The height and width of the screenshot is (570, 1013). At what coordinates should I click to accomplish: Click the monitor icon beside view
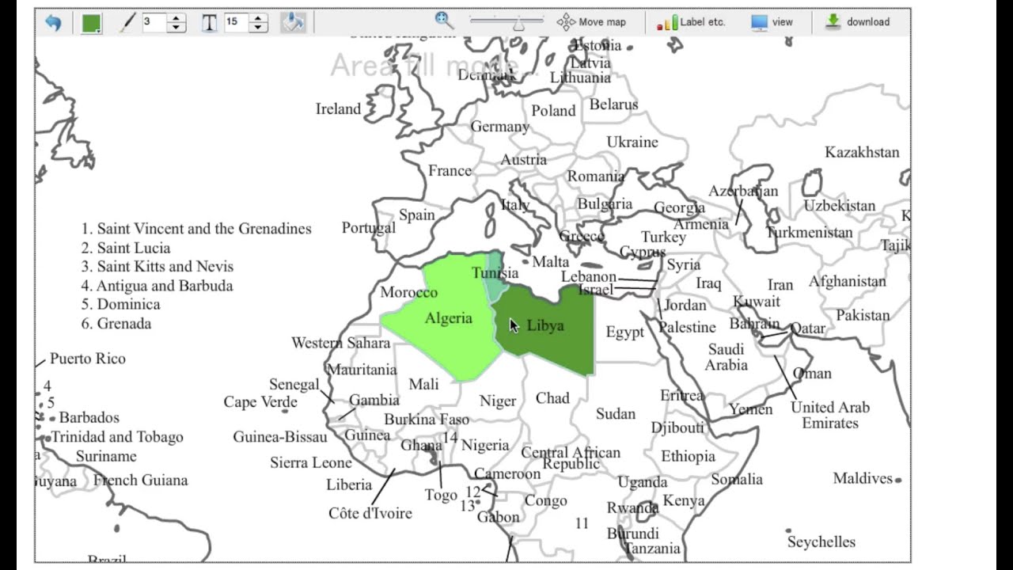pyautogui.click(x=760, y=22)
